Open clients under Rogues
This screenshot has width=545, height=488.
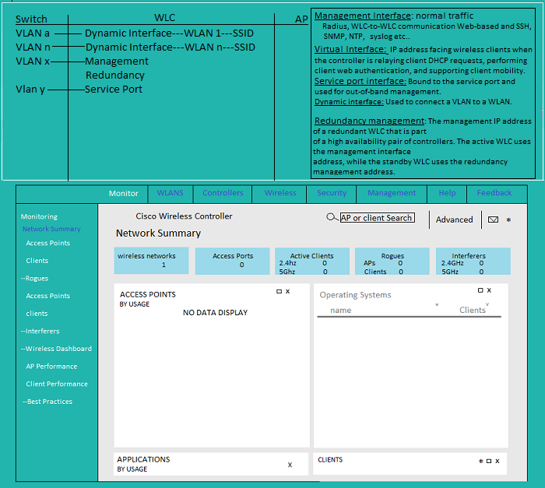(x=37, y=314)
